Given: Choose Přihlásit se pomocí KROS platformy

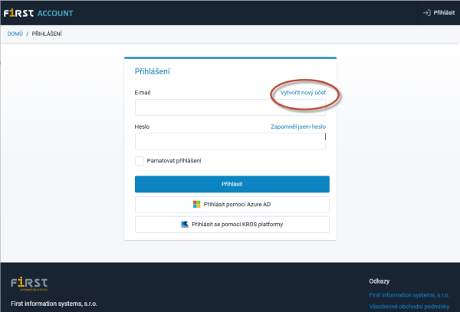Looking at the screenshot, I should pyautogui.click(x=232, y=225).
